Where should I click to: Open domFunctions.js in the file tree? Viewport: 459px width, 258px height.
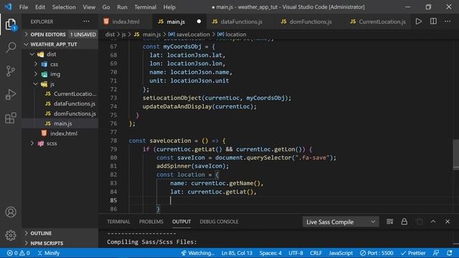(x=60, y=113)
